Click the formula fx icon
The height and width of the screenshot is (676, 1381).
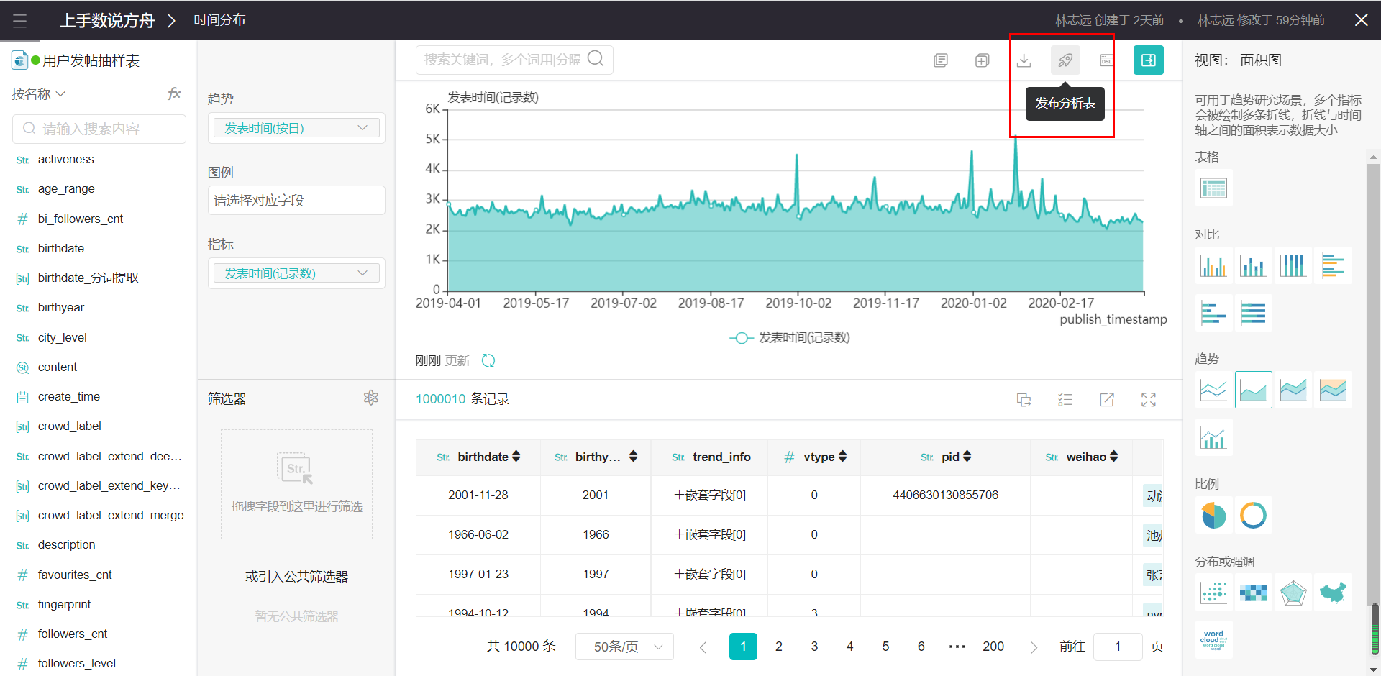pyautogui.click(x=174, y=93)
